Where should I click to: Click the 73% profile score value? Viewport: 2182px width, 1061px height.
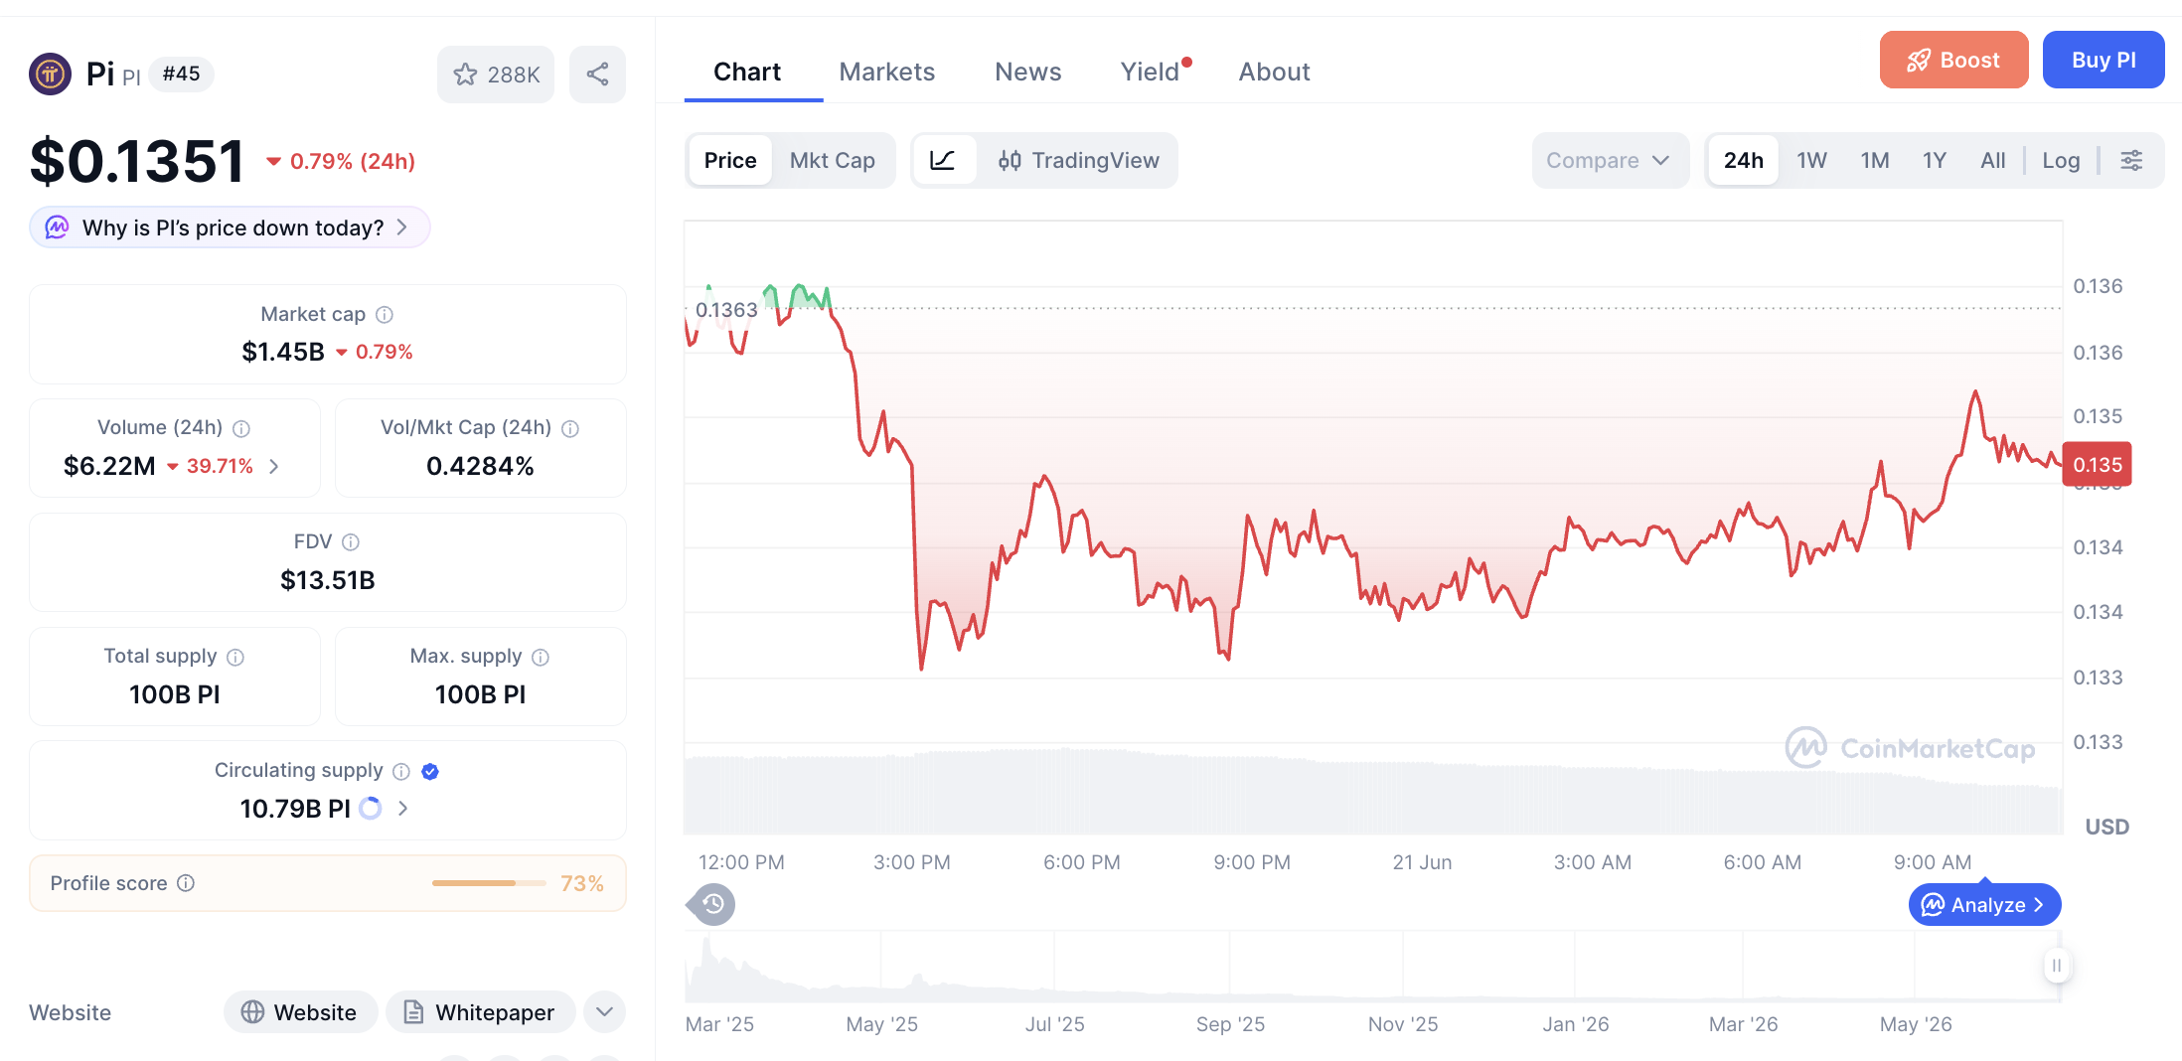click(581, 883)
